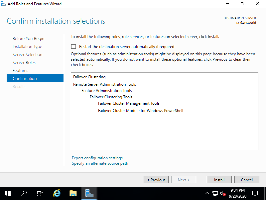
Task: Click the Install button
Action: pyautogui.click(x=219, y=180)
